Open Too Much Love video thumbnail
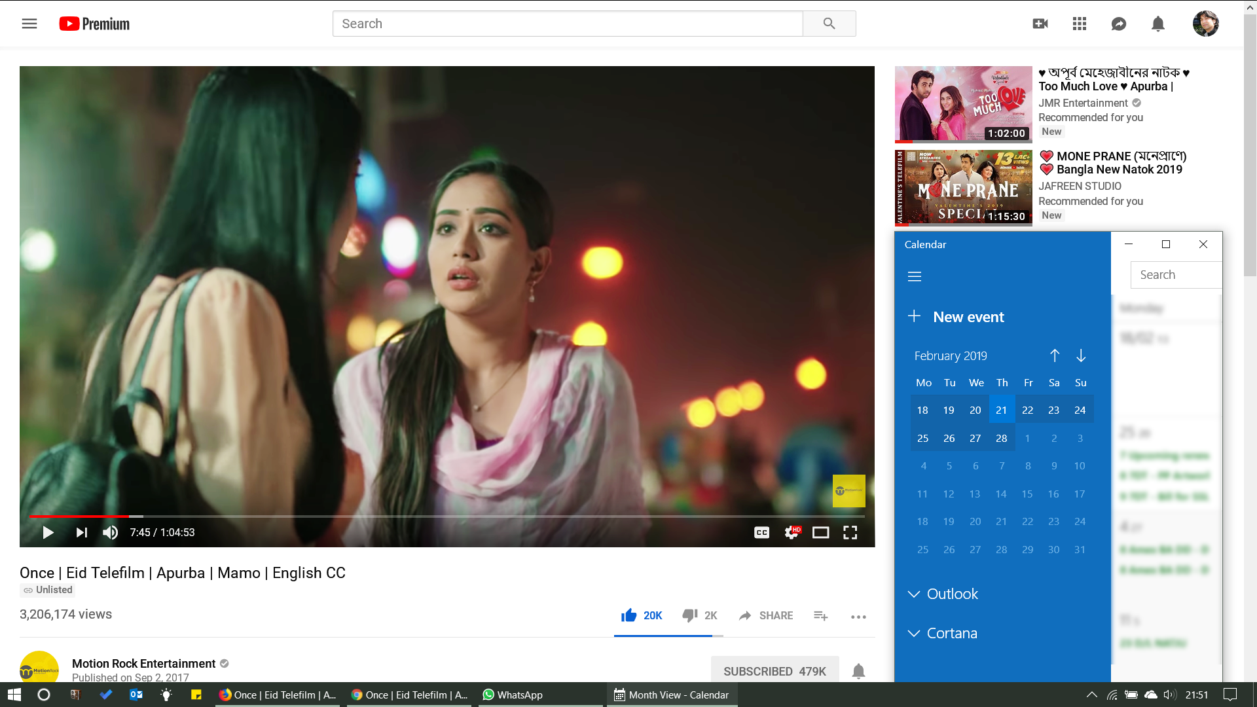Viewport: 1257px width, 707px height. click(x=963, y=104)
